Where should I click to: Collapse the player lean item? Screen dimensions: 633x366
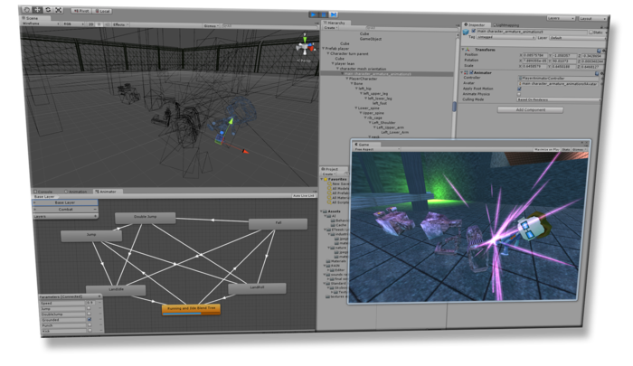333,63
